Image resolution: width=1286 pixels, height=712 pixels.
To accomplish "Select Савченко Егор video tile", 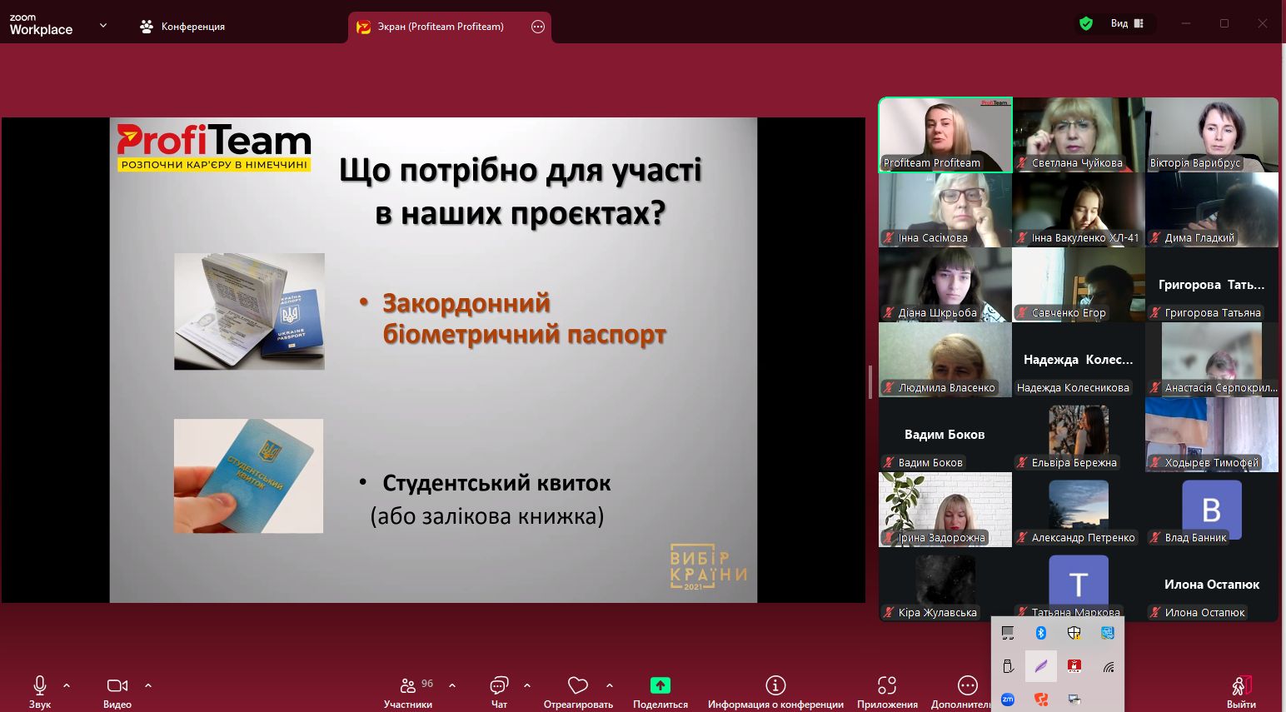I will point(1079,285).
